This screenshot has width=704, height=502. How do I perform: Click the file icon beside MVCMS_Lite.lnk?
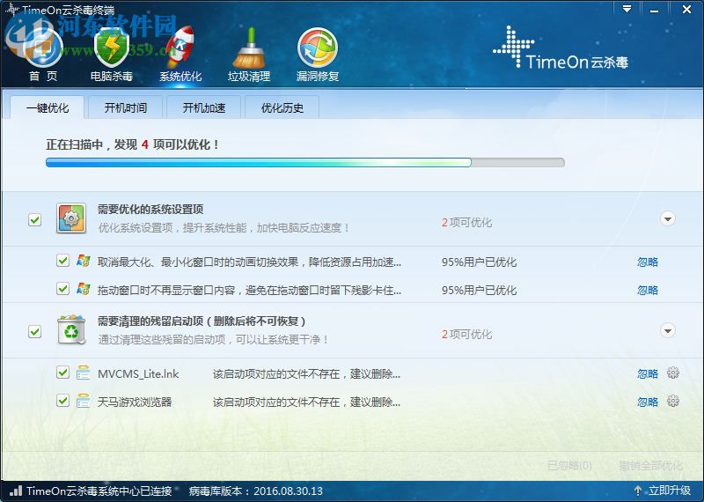tap(84, 373)
